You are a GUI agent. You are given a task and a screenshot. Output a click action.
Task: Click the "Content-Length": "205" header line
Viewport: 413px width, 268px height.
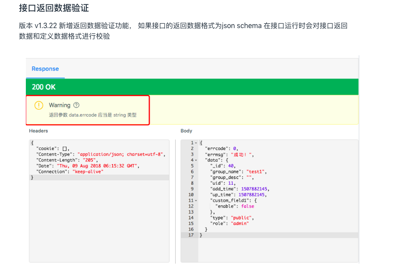[67, 160]
